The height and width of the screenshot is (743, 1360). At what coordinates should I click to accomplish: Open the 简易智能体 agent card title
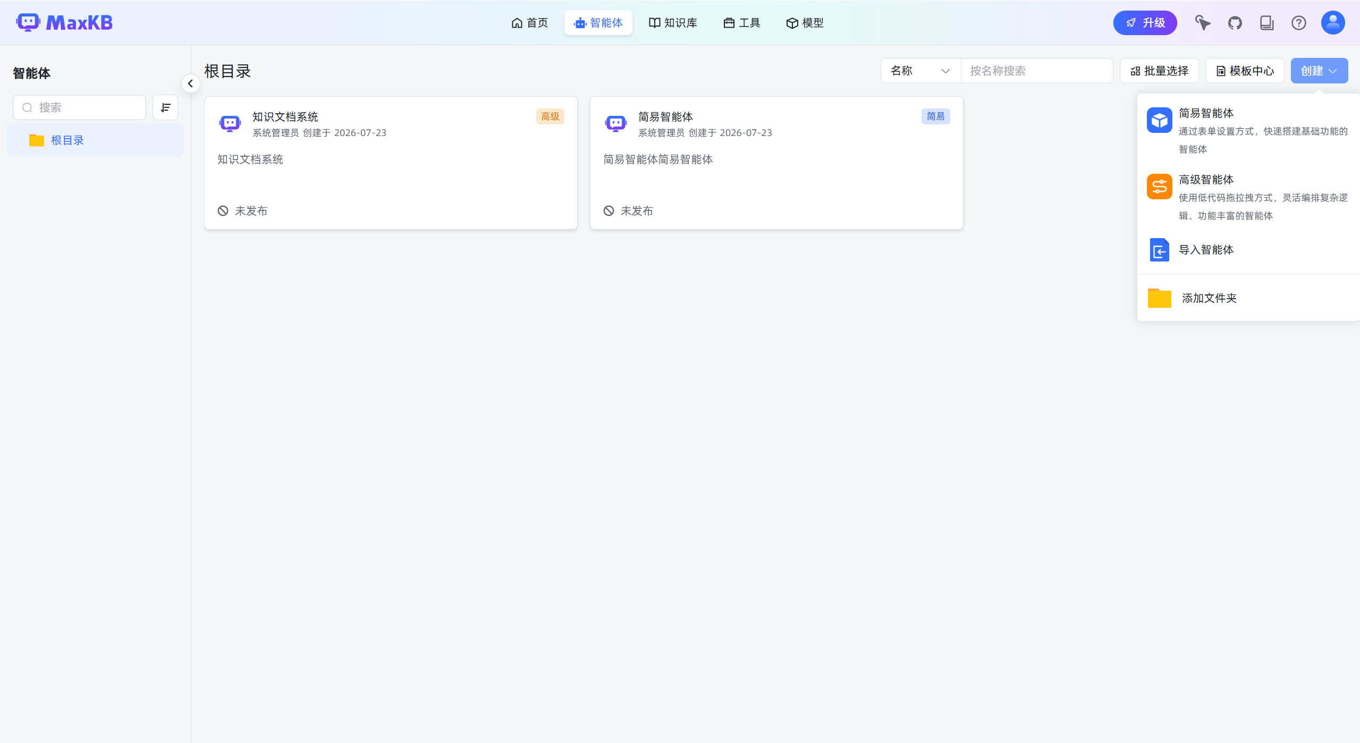point(665,117)
